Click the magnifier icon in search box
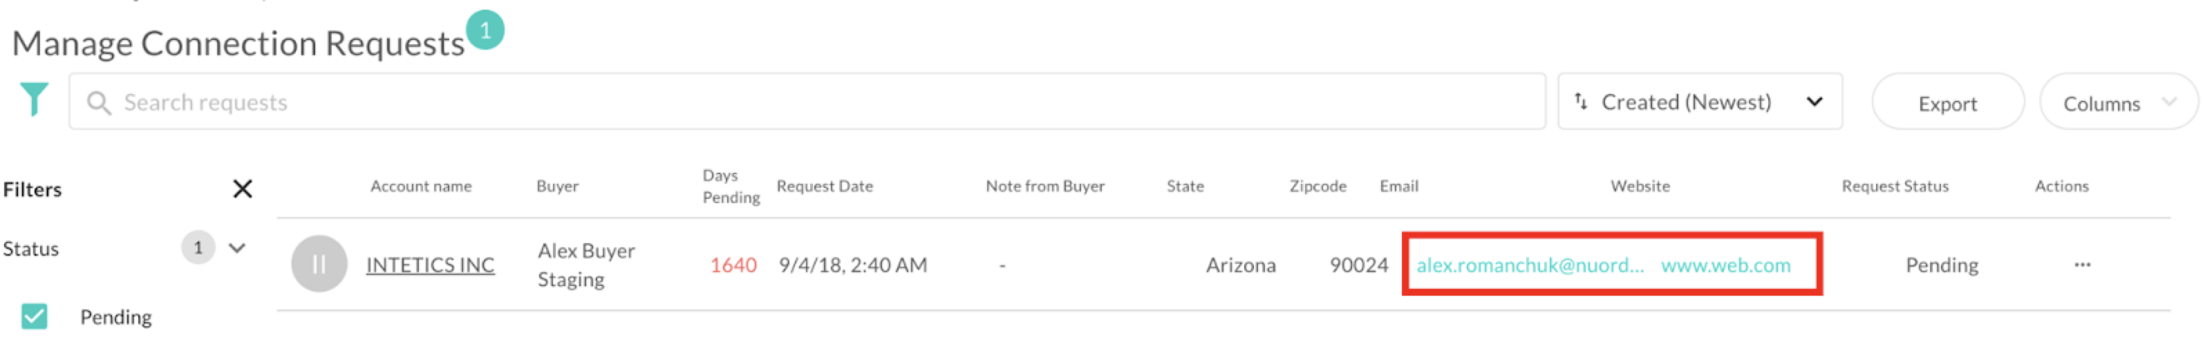The image size is (2212, 351). 99,103
